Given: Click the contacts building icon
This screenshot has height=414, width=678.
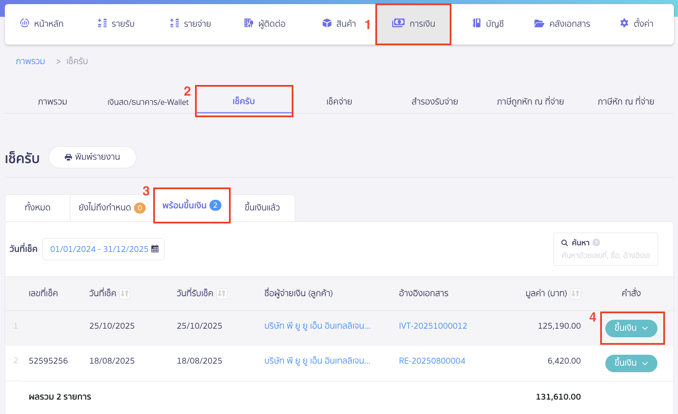Looking at the screenshot, I should (249, 23).
